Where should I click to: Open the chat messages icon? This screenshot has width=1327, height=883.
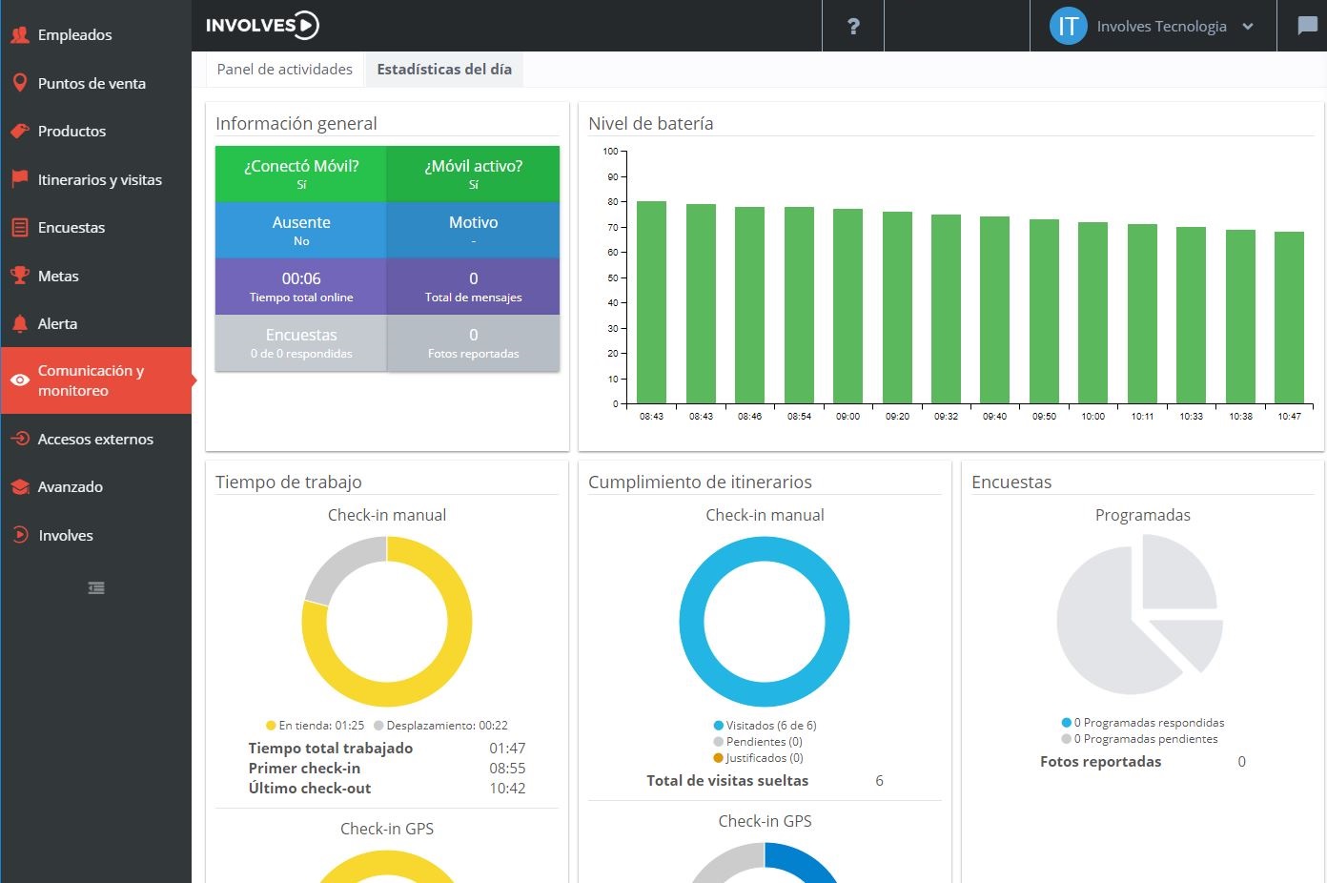point(1307,26)
